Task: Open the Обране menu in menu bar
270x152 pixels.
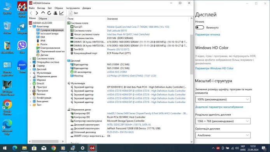Action: (58, 8)
